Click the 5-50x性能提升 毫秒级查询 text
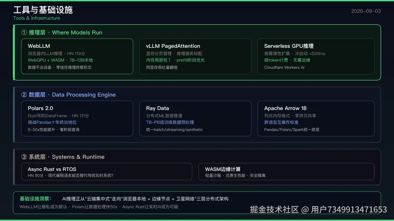The width and height of the screenshot is (394, 221). 54,130
